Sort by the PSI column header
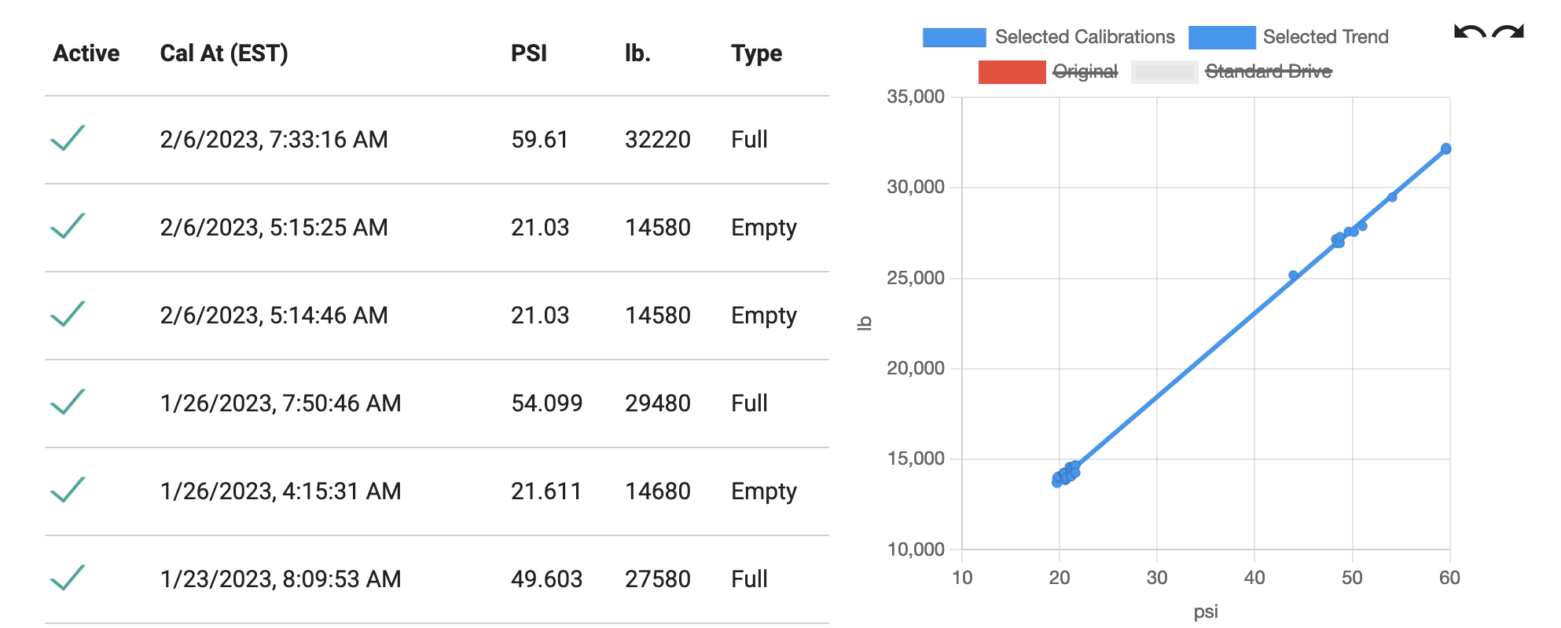 click(529, 53)
